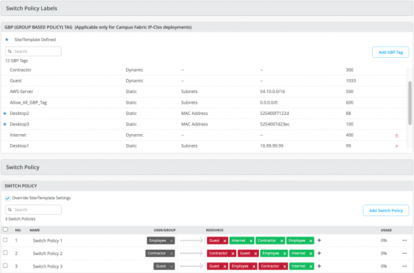Remove the Guest resource from Switch Policy 1

[x=224, y=240]
